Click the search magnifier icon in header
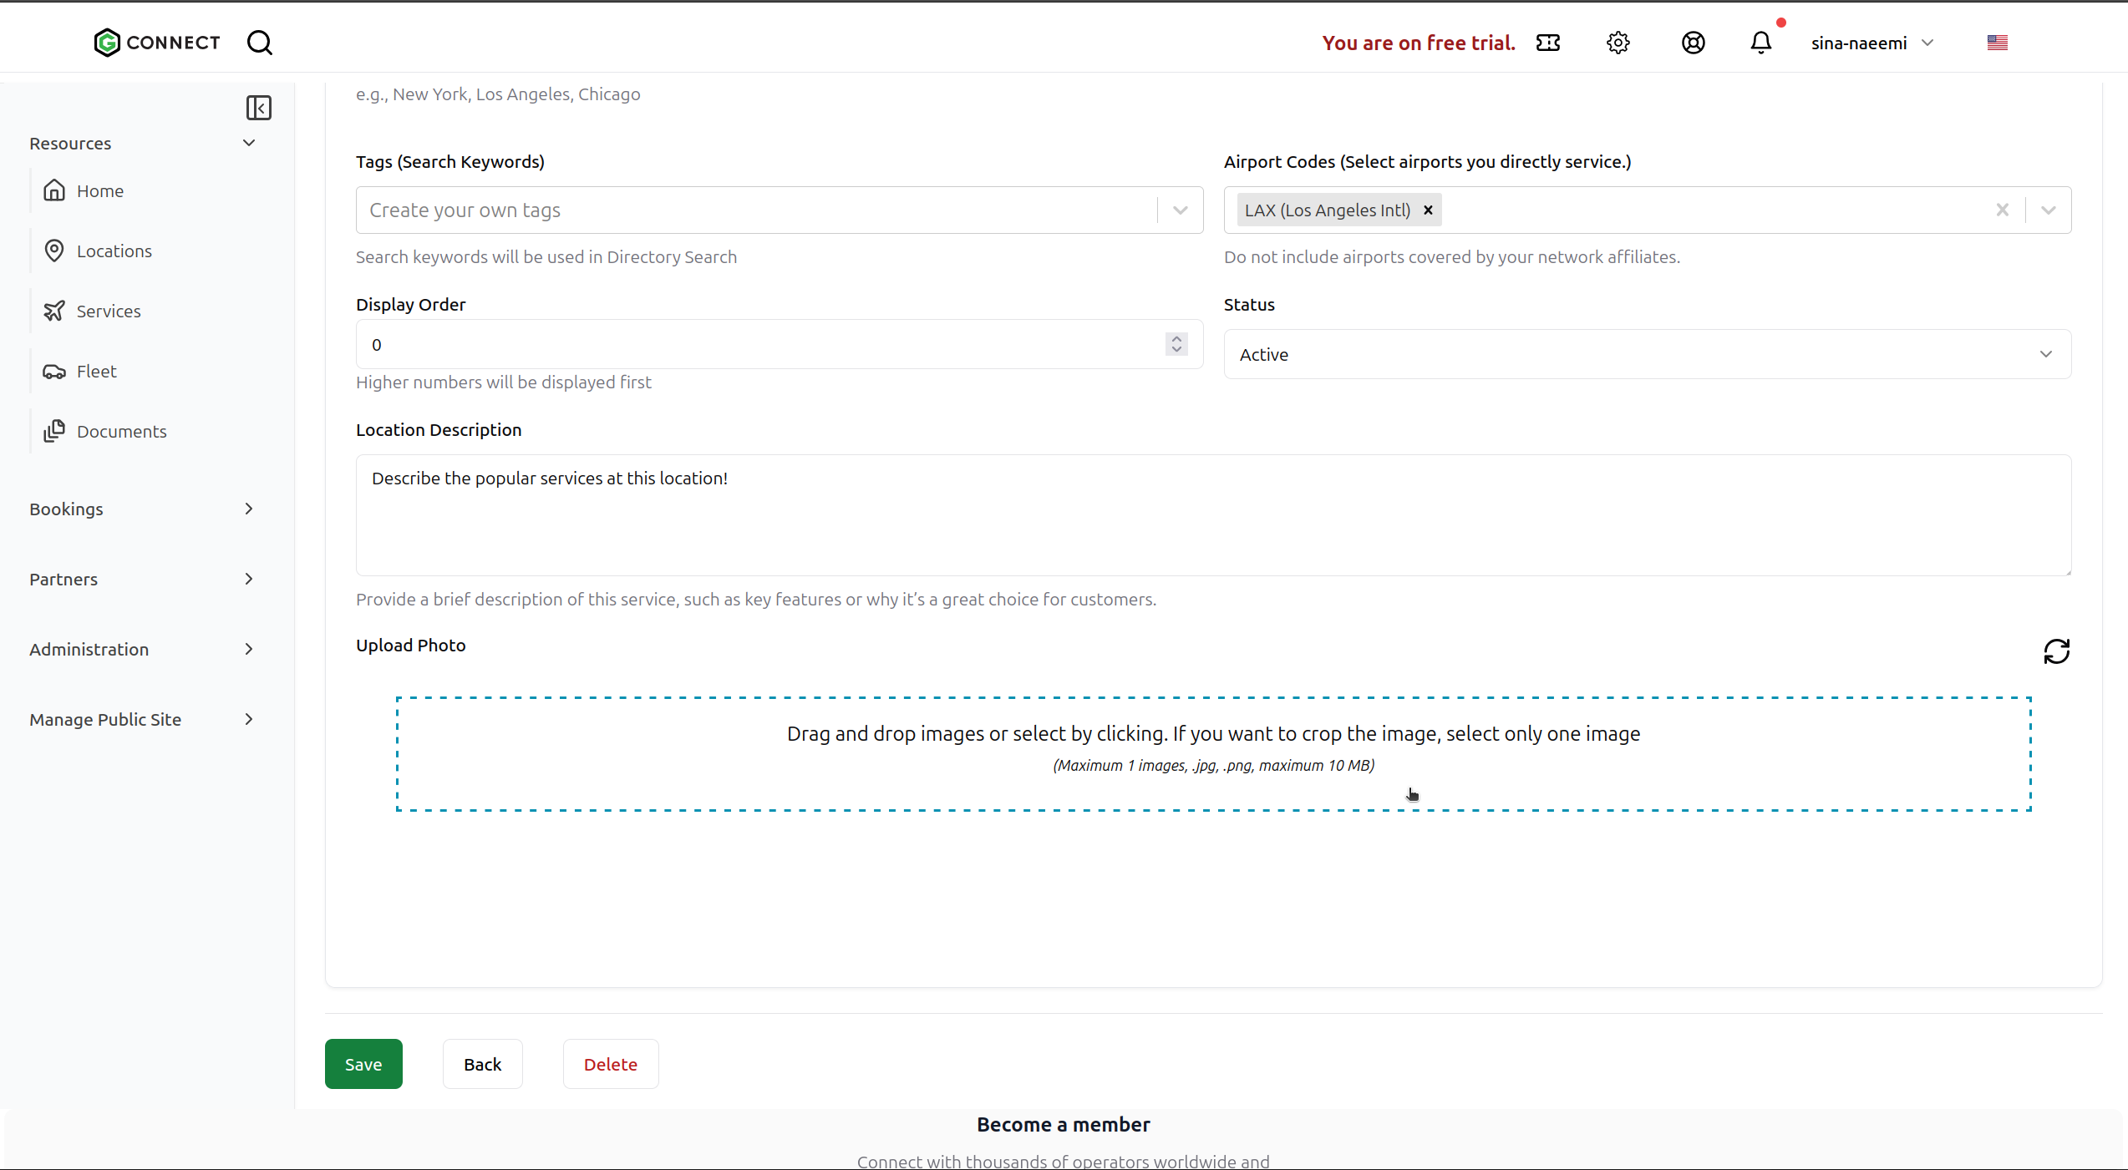The image size is (2128, 1170). 260,43
